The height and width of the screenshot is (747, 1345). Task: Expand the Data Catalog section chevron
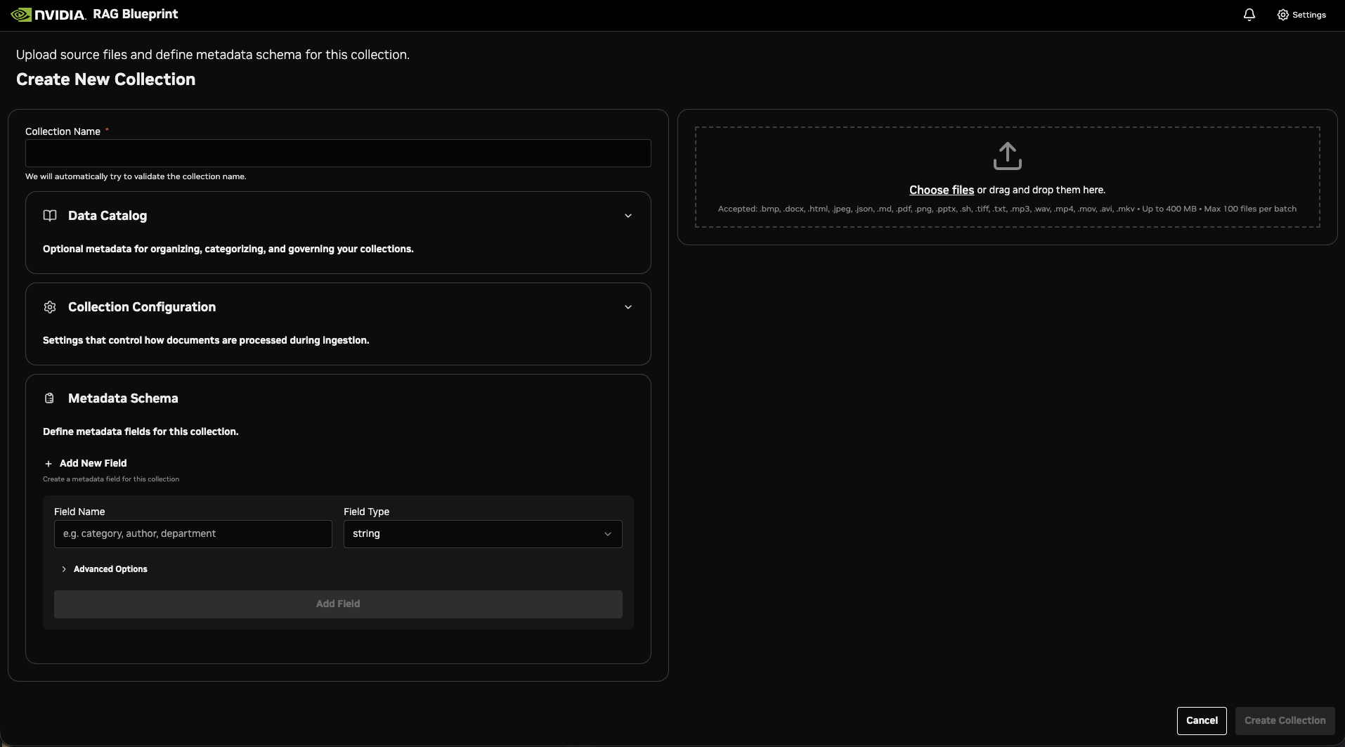628,216
